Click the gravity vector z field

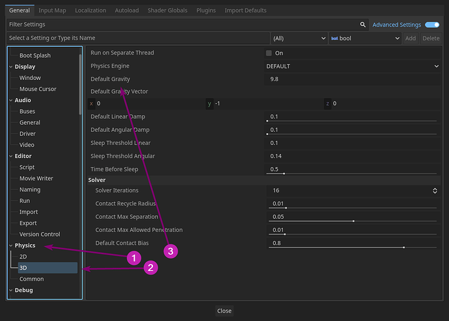coord(383,103)
